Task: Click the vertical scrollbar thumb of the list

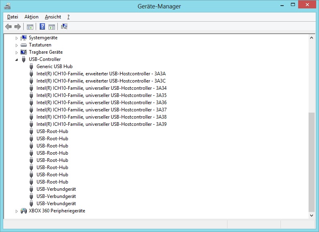Action: 311,162
